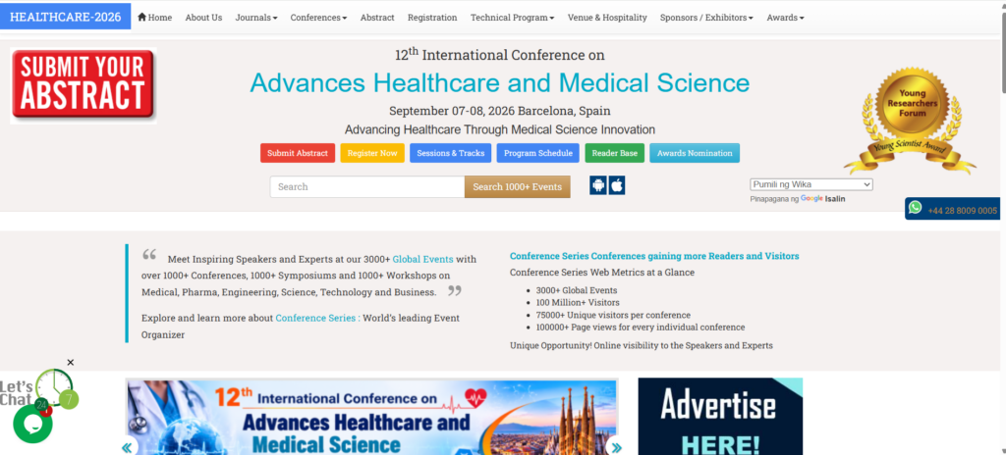The height and width of the screenshot is (455, 1006).
Task: Follow the Global Events link
Action: point(422,260)
